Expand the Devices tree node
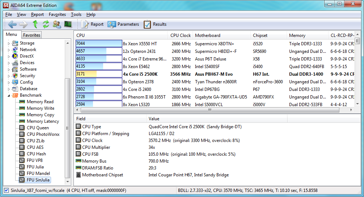 coord(9,63)
